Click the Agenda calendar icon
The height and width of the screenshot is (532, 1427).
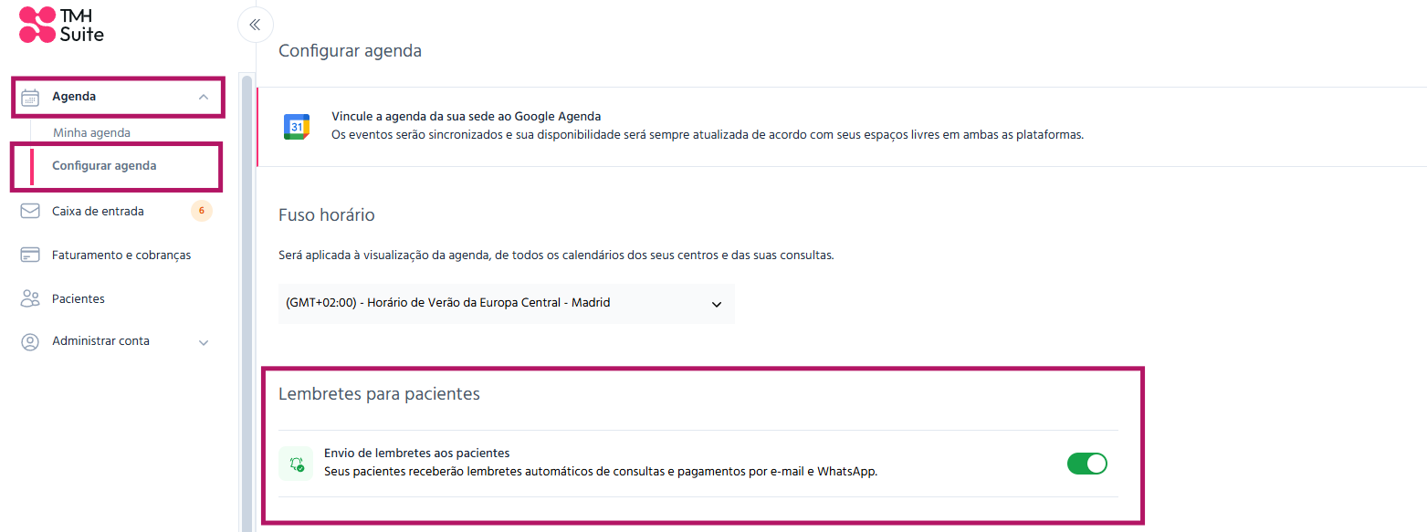click(x=30, y=98)
